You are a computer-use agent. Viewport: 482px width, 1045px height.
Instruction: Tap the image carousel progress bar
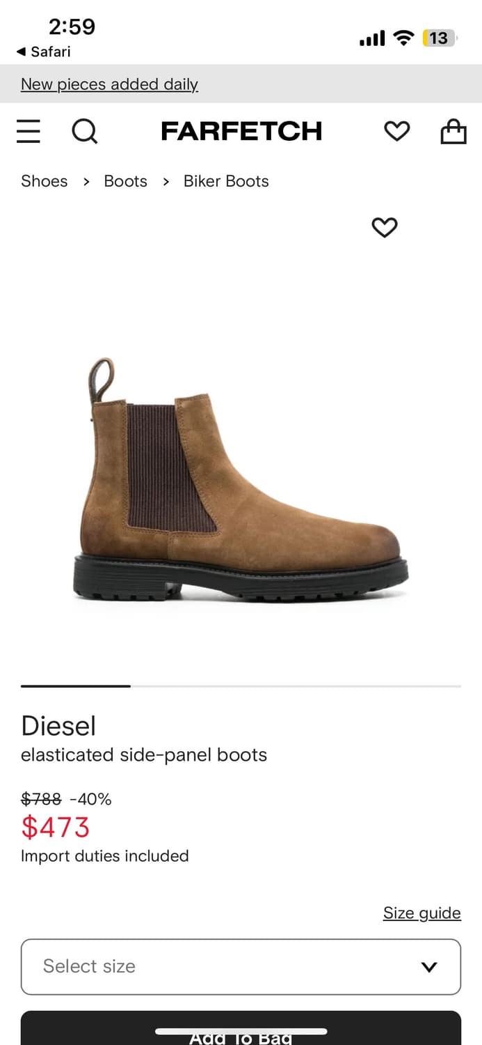pyautogui.click(x=241, y=686)
